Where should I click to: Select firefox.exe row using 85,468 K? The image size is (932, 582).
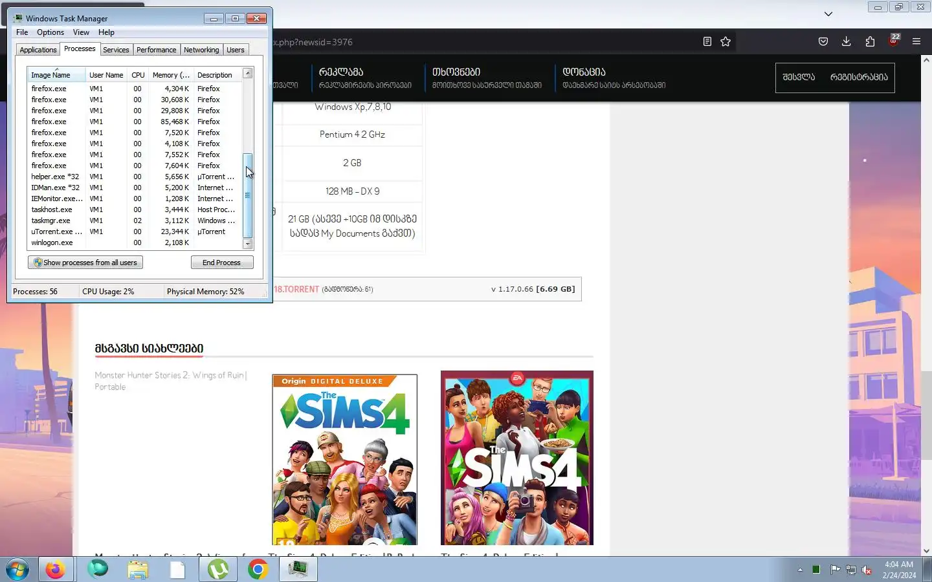pos(135,122)
